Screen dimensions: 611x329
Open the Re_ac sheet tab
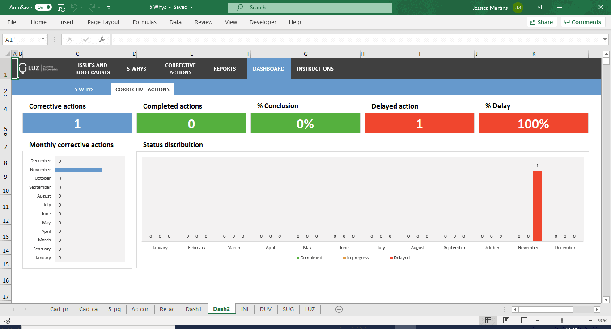(x=167, y=309)
